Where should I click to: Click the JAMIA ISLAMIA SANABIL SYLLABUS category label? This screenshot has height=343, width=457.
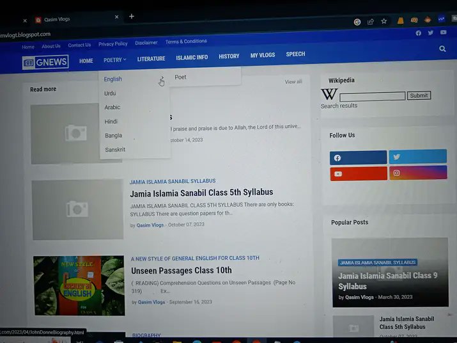coord(173,181)
